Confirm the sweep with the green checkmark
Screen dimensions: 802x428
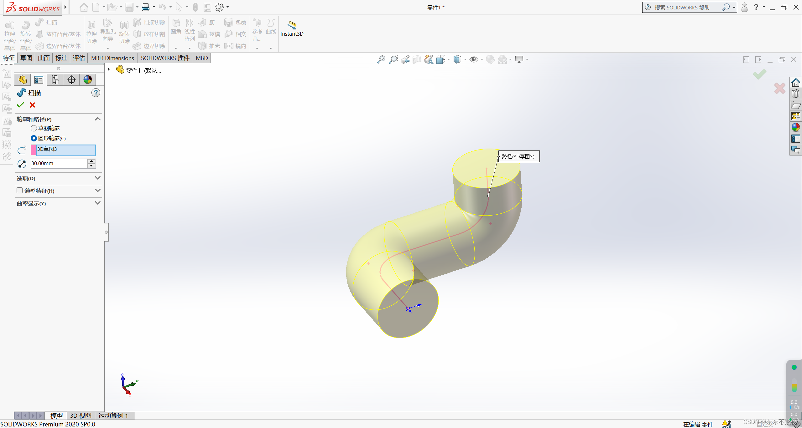click(20, 105)
